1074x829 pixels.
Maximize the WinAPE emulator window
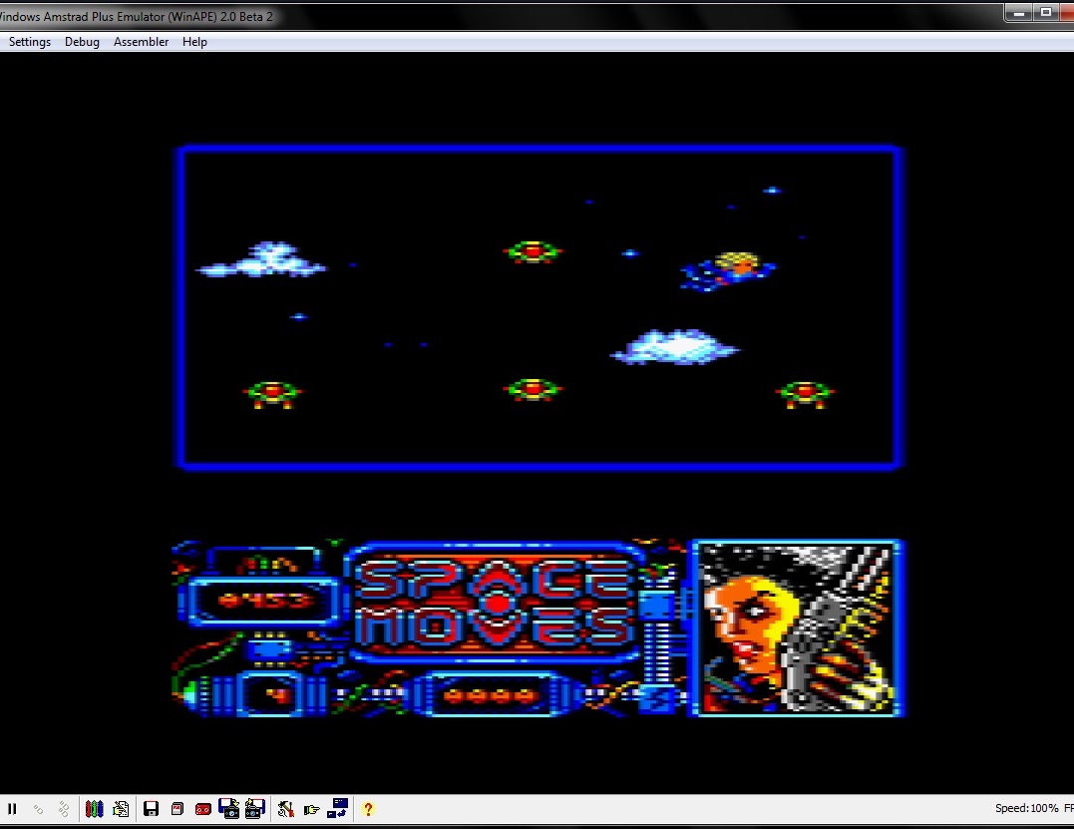point(1045,12)
